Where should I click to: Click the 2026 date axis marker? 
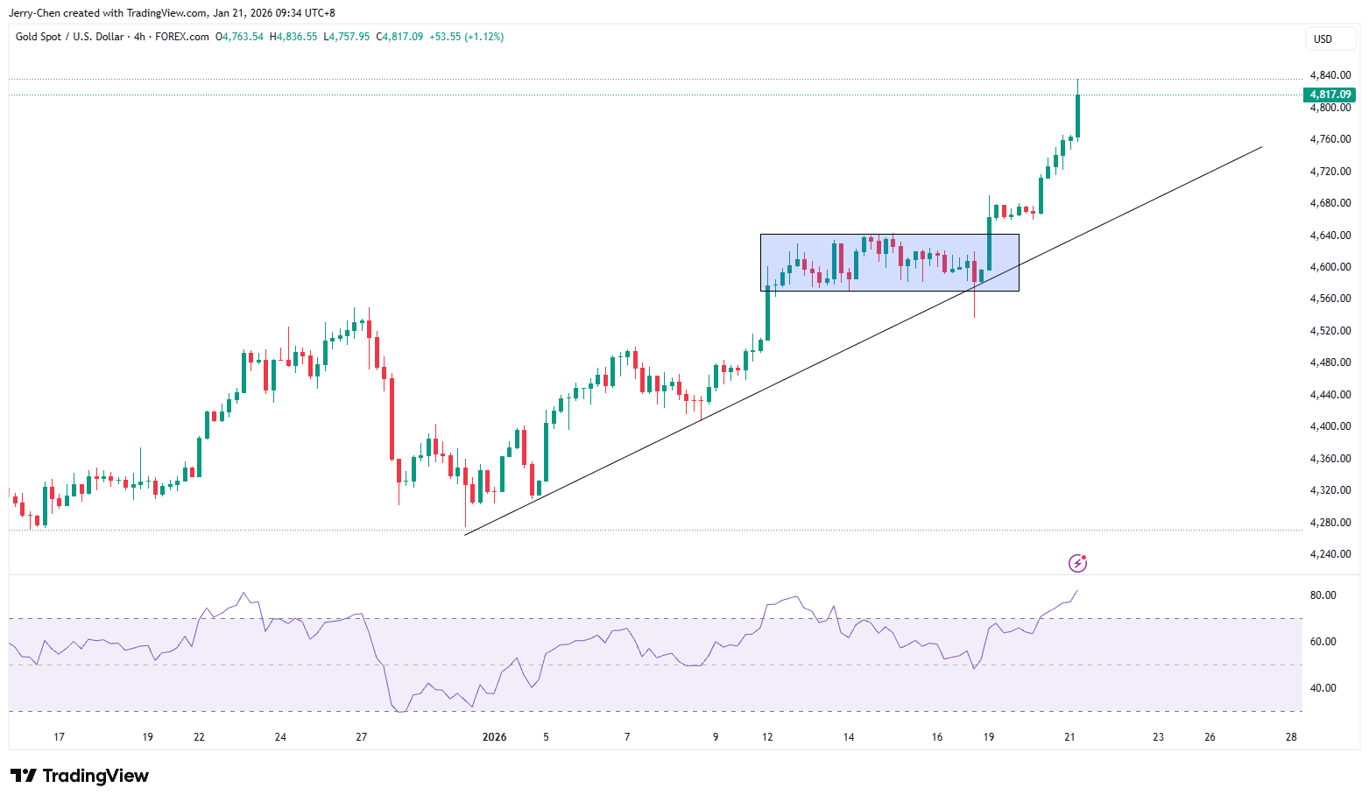494,737
